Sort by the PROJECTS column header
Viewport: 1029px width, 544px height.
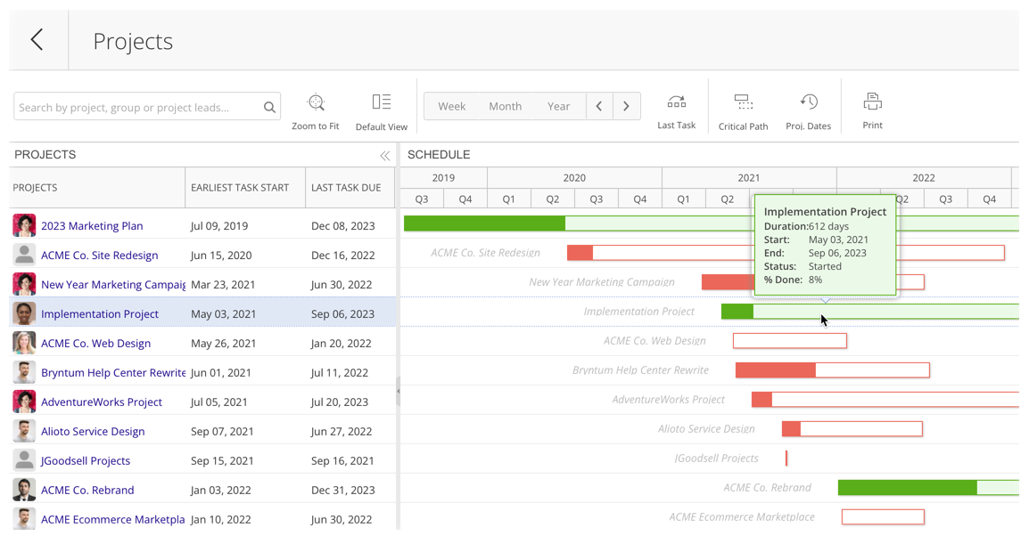tap(97, 188)
